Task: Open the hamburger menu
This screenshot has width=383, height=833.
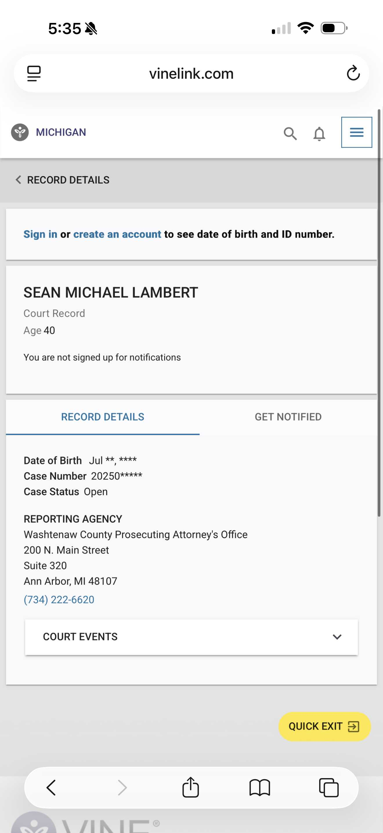Action: tap(357, 132)
